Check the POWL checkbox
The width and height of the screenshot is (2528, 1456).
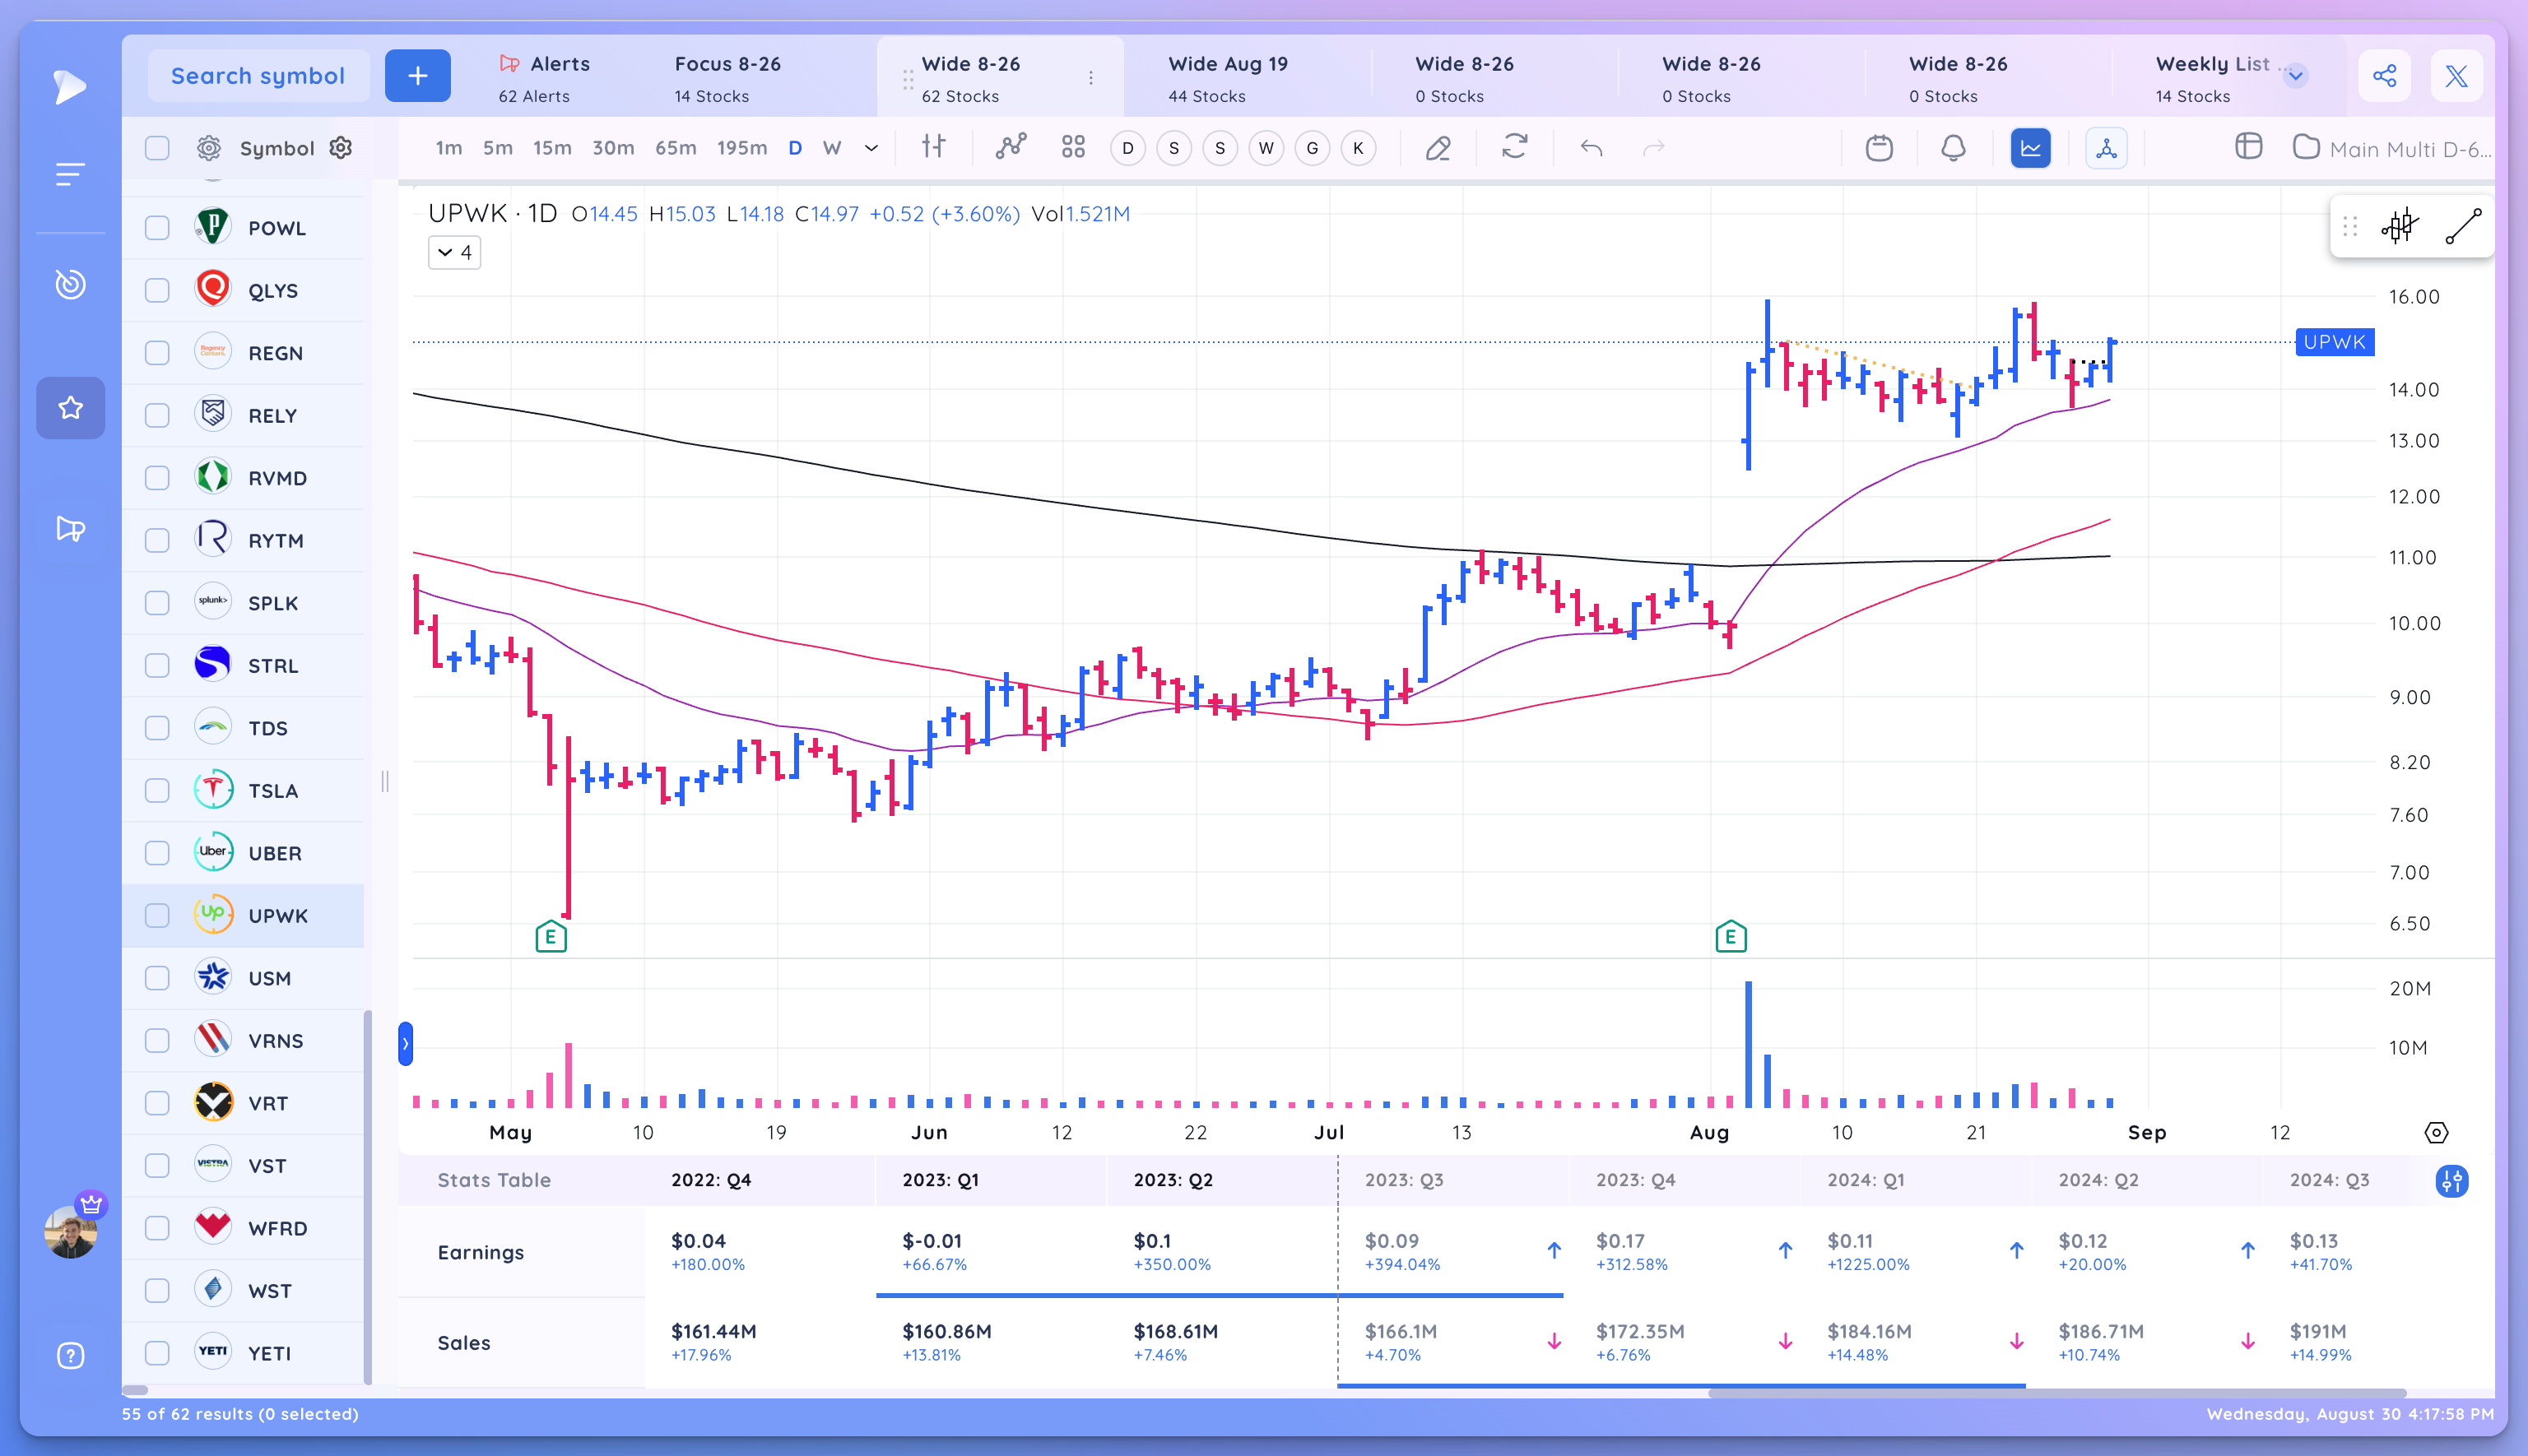[157, 228]
